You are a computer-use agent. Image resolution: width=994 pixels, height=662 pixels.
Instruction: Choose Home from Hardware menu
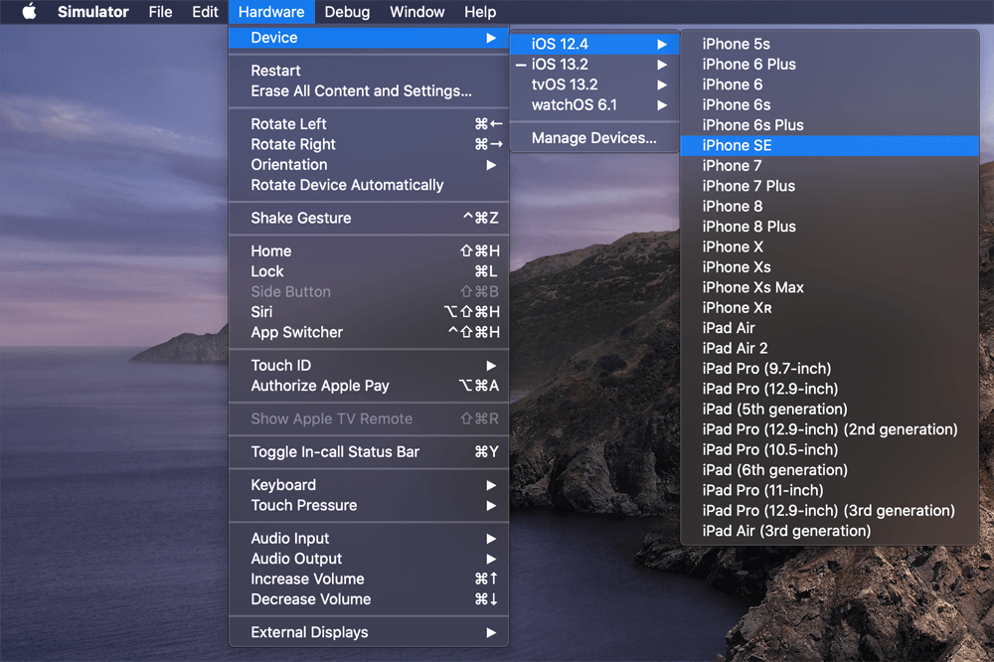tap(369, 251)
